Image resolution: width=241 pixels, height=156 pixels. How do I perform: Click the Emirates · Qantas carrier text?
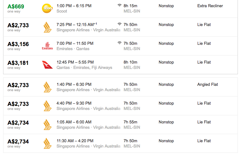tap(73, 49)
